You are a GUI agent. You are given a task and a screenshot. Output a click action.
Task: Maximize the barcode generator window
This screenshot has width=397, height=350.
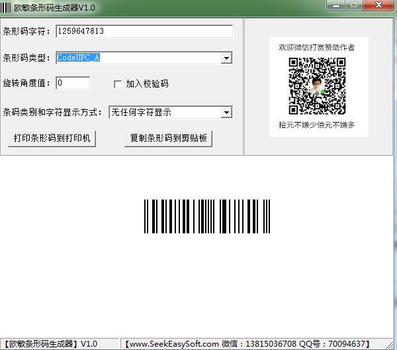(x=354, y=6)
